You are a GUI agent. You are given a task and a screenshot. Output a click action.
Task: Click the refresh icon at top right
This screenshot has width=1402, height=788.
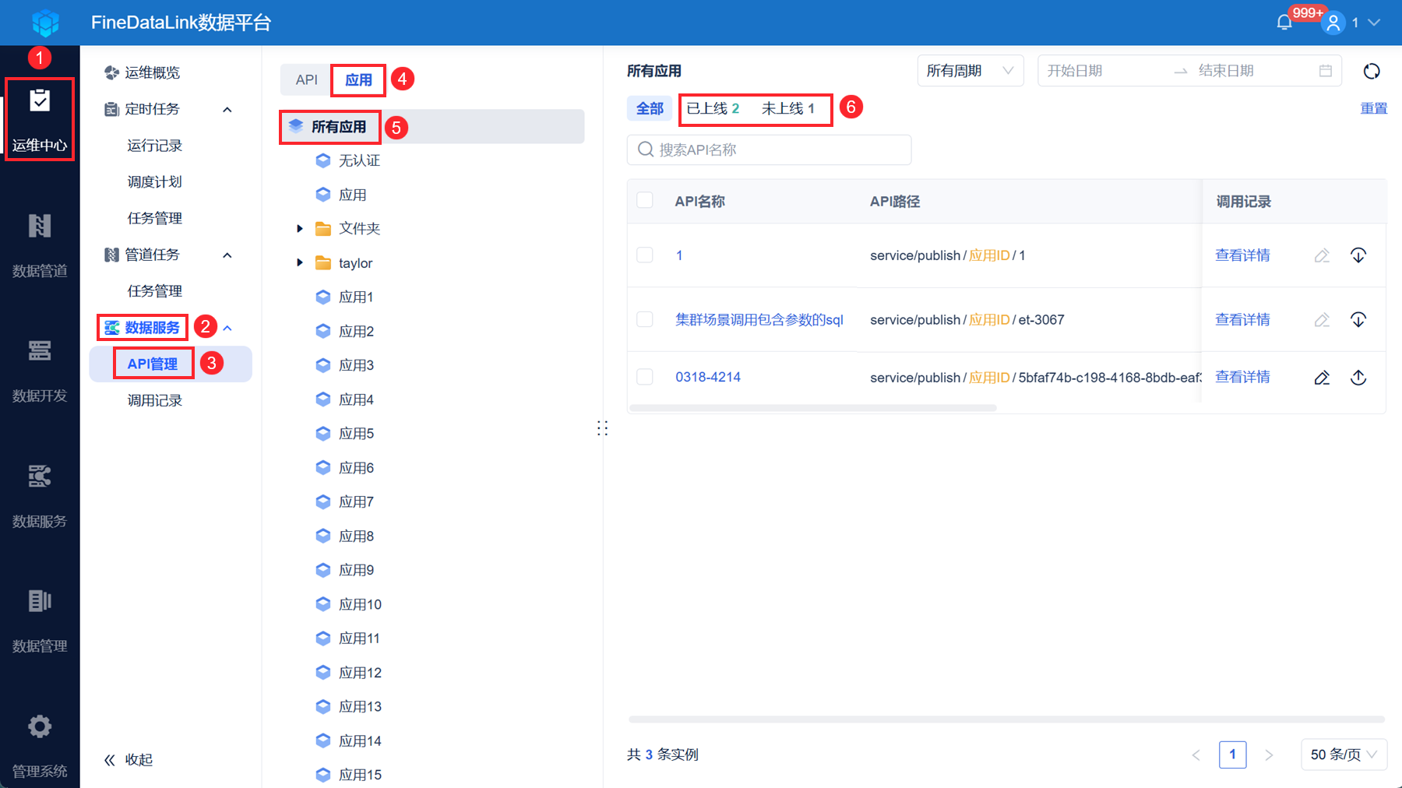[1372, 71]
